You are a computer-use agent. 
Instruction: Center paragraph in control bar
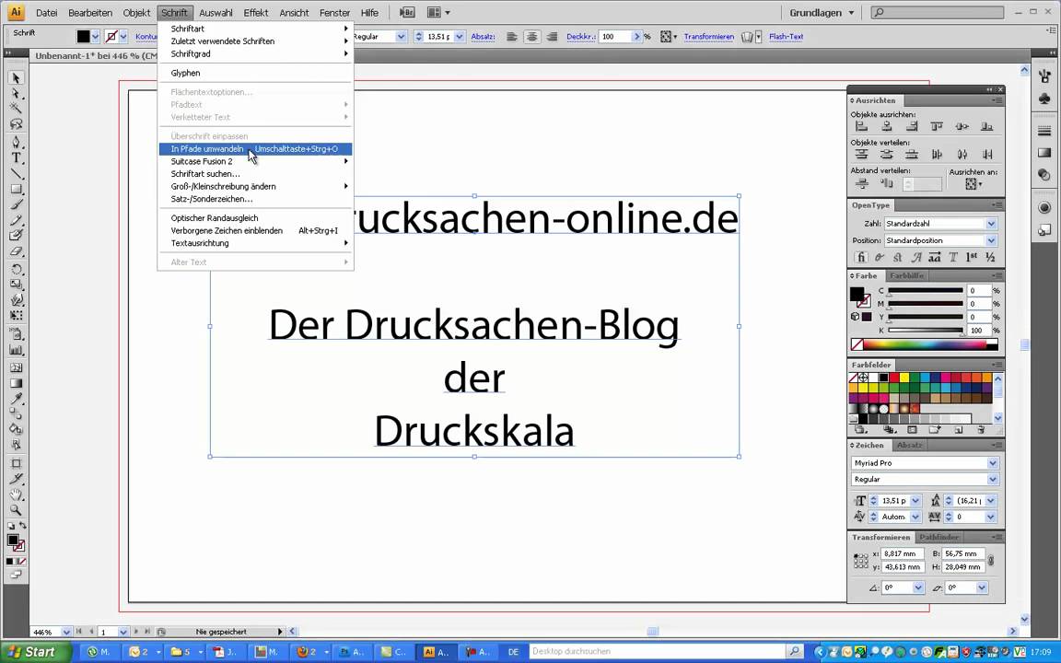531,37
